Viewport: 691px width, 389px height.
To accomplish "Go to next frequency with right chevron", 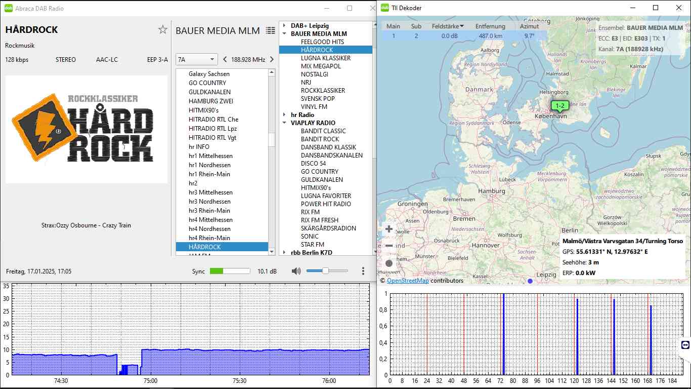I will click(x=272, y=59).
